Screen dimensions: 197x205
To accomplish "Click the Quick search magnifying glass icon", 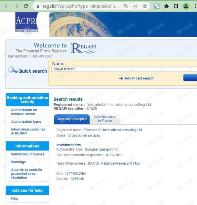I will pos(13,70).
